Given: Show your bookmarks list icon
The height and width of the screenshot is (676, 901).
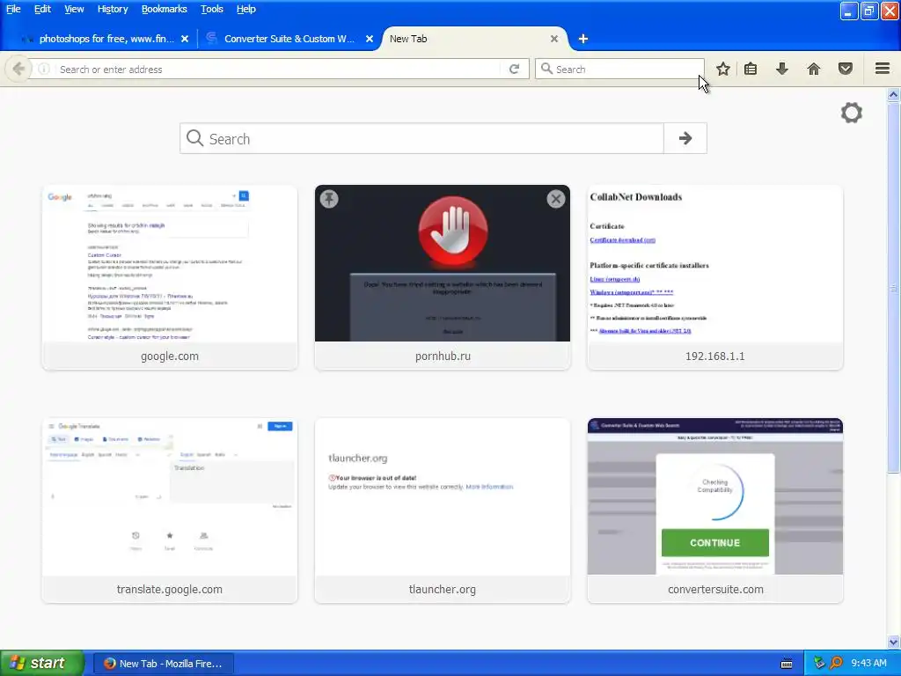Looking at the screenshot, I should 751,69.
